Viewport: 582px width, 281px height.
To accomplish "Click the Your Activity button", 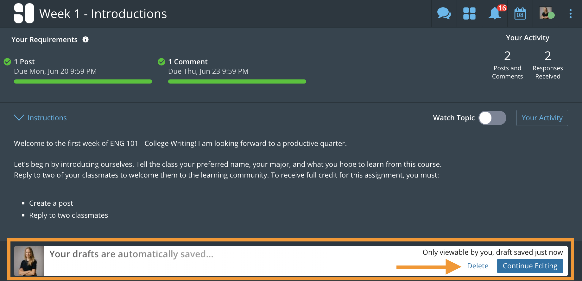I will click(x=542, y=118).
